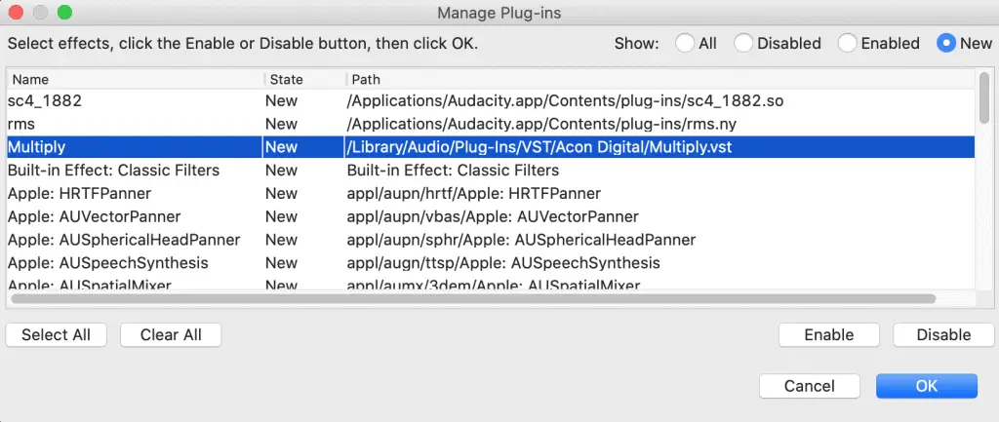Select the sc4_1882 plug-in row
This screenshot has height=422, width=999.
(x=491, y=100)
